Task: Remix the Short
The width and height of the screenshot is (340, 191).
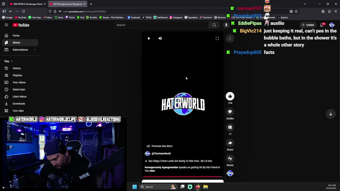Action: [230, 159]
